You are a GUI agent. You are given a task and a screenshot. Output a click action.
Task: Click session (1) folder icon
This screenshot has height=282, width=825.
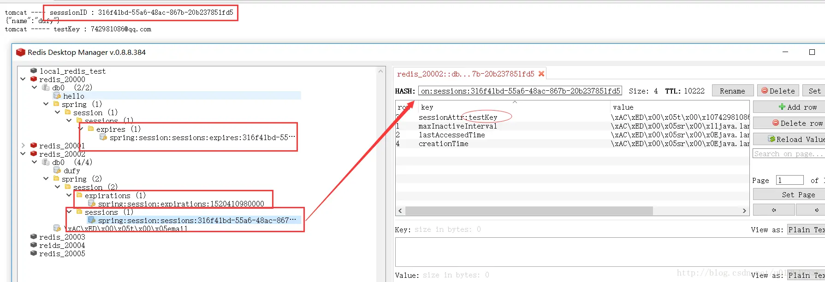tap(68, 112)
